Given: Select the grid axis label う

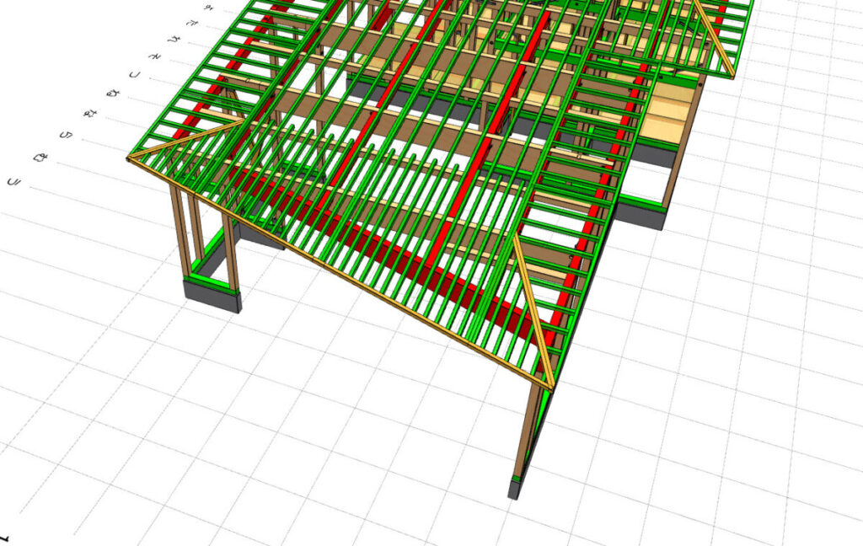Looking at the screenshot, I should 13,182.
